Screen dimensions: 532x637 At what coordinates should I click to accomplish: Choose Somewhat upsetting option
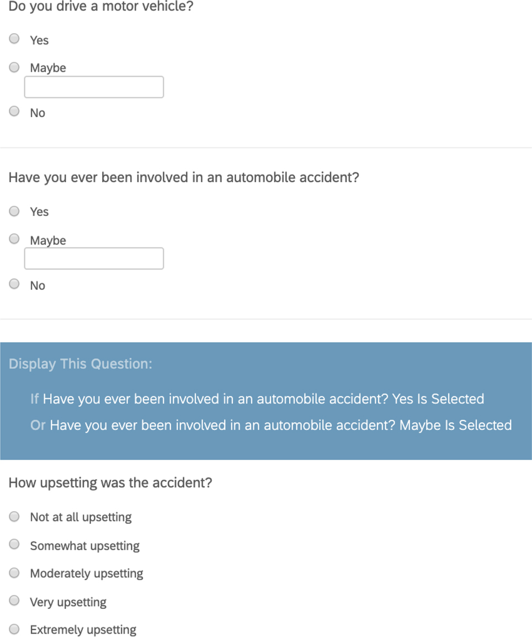tap(15, 545)
